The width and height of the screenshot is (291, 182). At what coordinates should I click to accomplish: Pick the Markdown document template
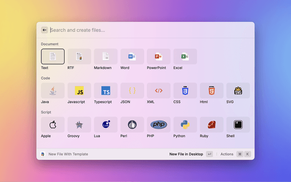105,56
